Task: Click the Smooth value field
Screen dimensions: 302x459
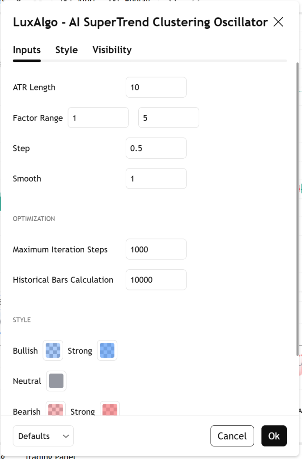Action: pos(156,178)
